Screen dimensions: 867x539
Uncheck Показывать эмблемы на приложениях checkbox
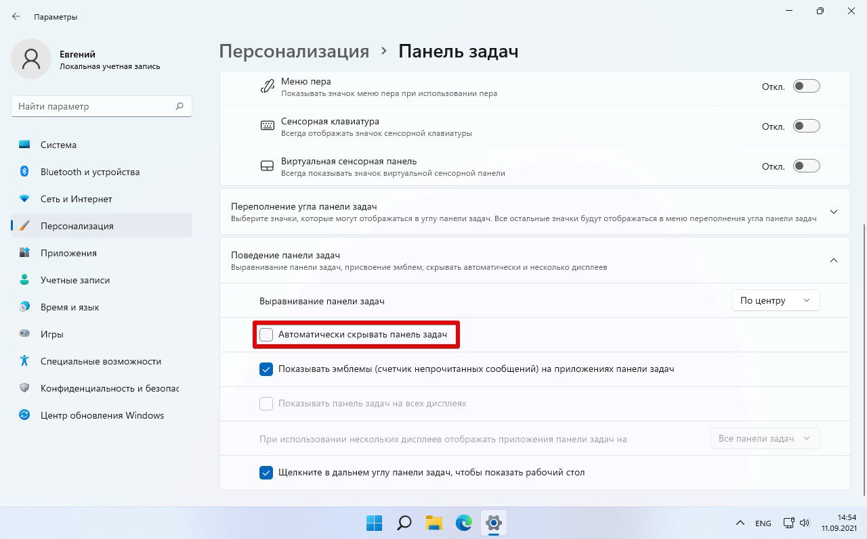click(266, 369)
